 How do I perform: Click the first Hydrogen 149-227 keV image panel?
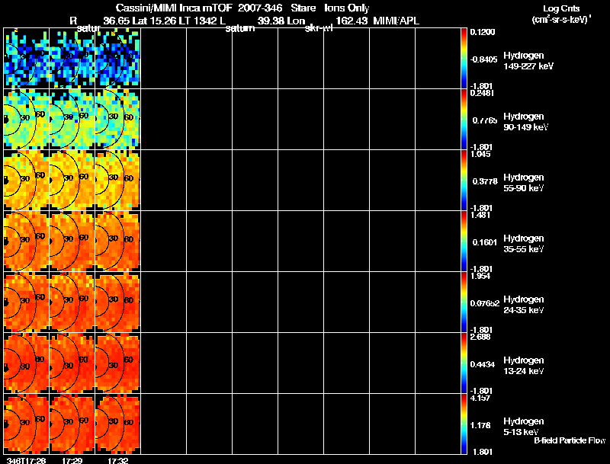[26, 58]
